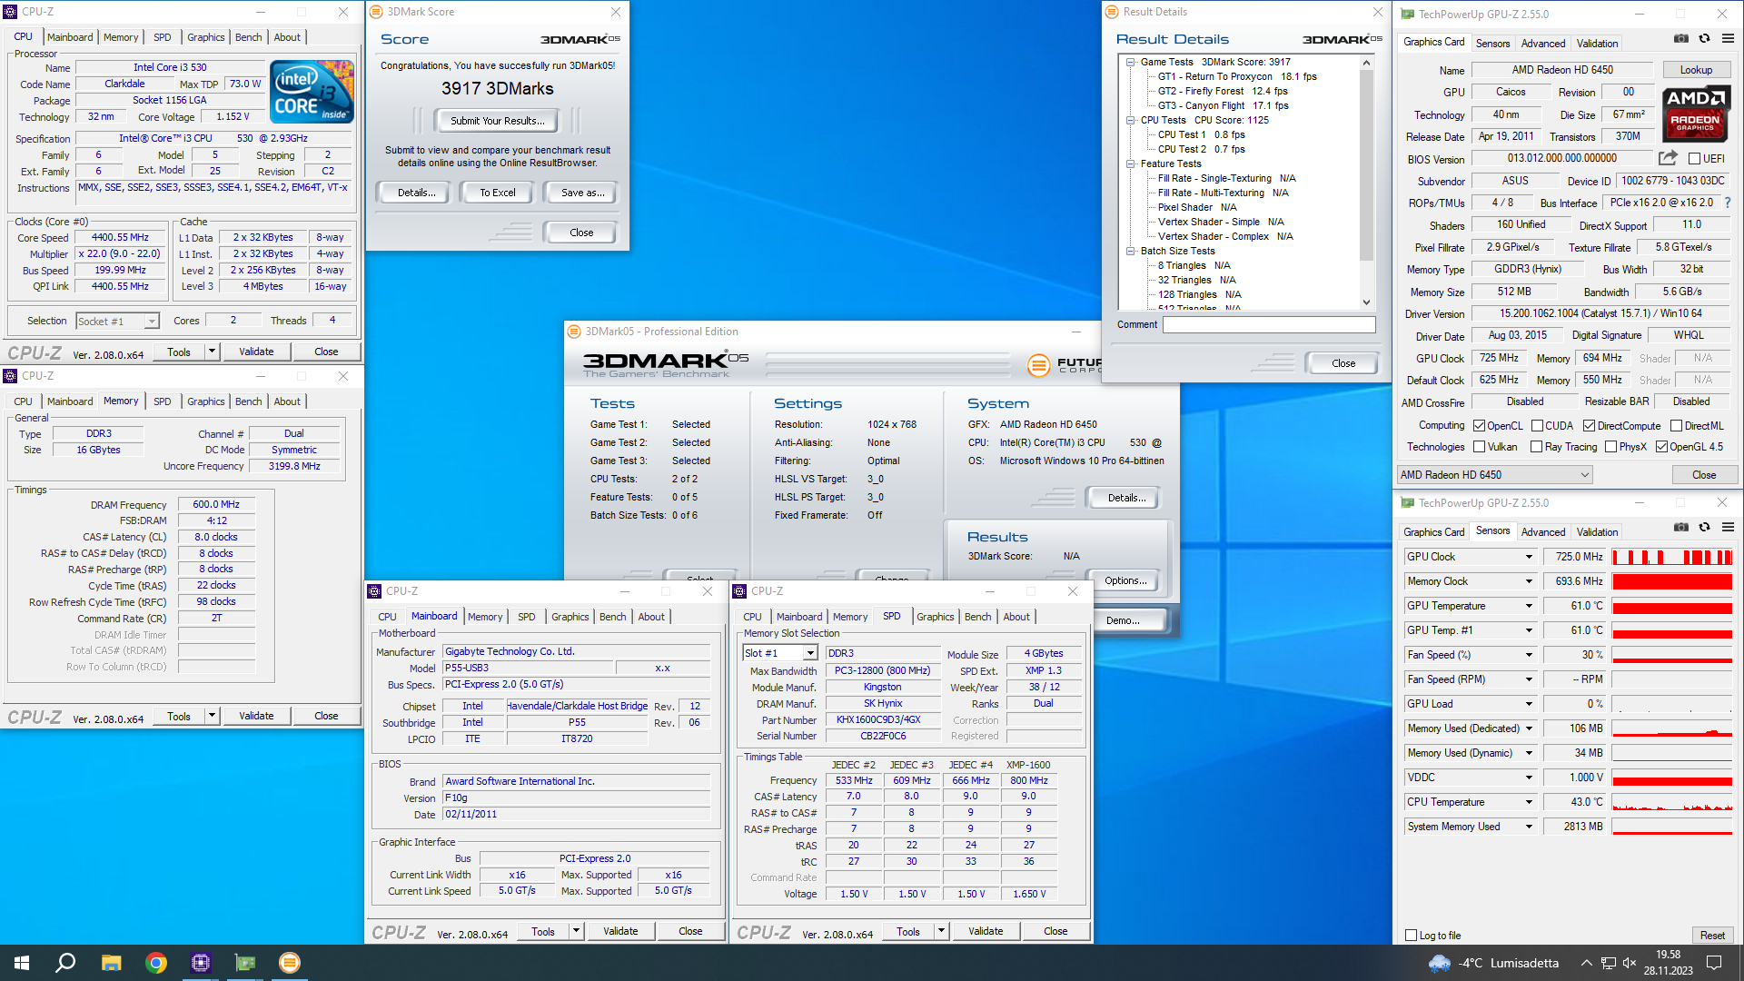Viewport: 1744px width, 981px height.
Task: Open the VDDC sensor dropdown
Action: click(1529, 778)
